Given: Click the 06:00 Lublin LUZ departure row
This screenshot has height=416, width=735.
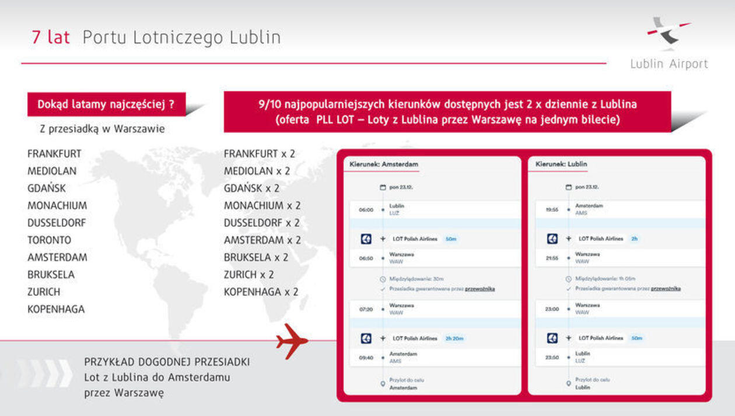Looking at the screenshot, I should point(432,209).
